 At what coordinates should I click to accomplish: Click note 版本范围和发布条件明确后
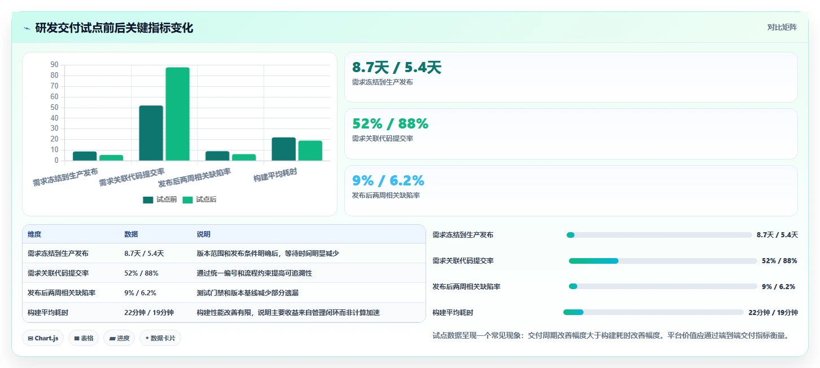268,254
